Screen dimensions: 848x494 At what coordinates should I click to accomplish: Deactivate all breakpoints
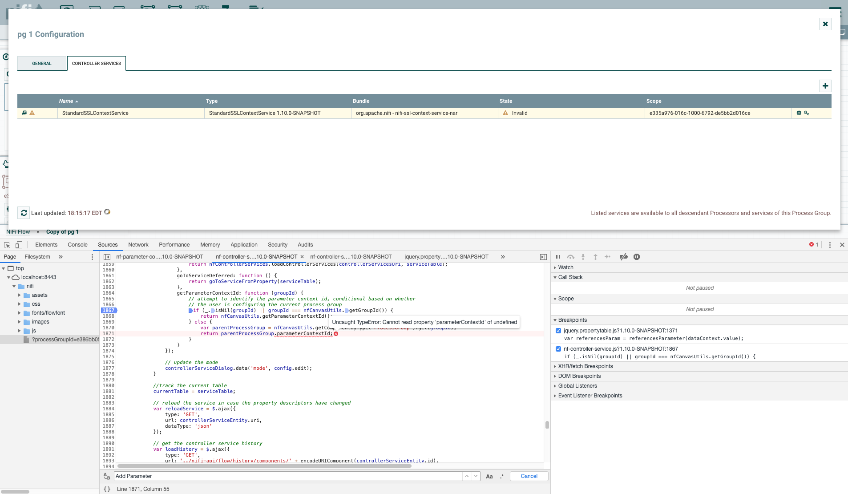point(624,257)
